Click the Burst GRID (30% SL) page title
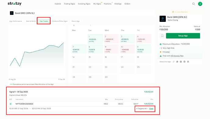Screen dimensions: 210x119 pos(25,13)
